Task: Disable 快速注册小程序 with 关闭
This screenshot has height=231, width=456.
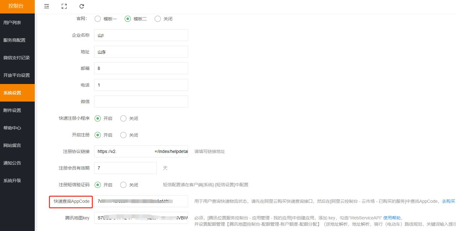Action: tap(123, 118)
